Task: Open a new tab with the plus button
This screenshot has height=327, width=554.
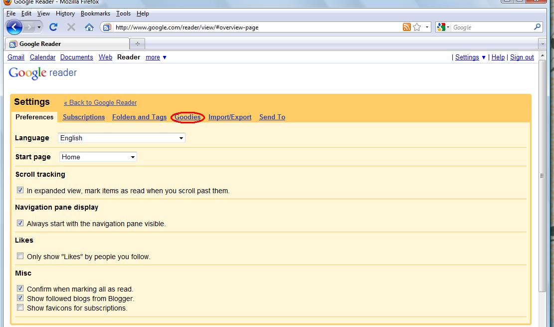Action: point(138,44)
